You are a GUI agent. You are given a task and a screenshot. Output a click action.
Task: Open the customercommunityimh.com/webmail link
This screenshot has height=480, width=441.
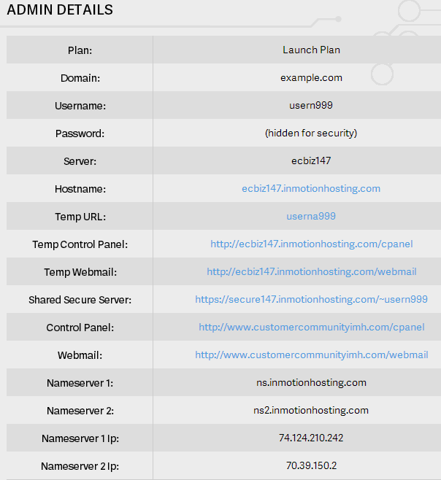(311, 355)
